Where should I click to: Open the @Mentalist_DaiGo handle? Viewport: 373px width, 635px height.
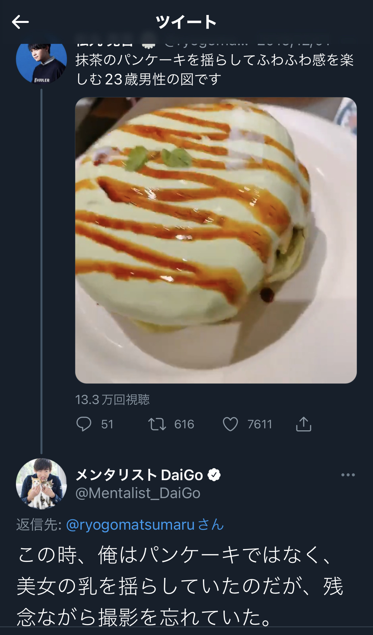click(138, 493)
